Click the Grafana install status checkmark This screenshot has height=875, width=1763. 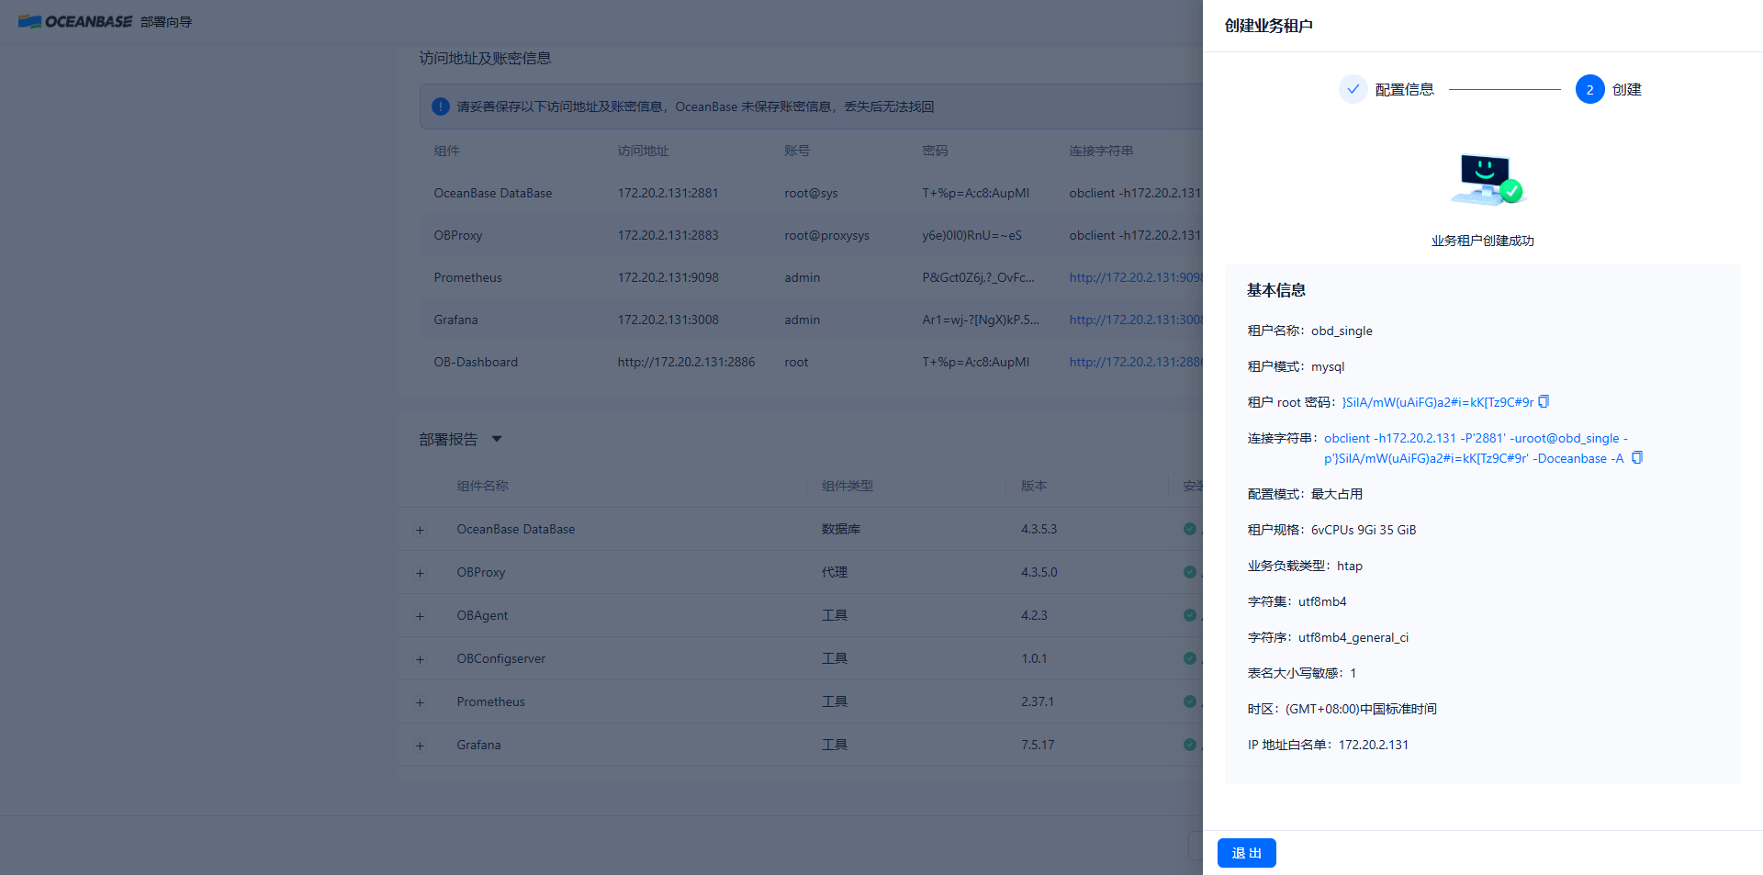pyautogui.click(x=1190, y=745)
